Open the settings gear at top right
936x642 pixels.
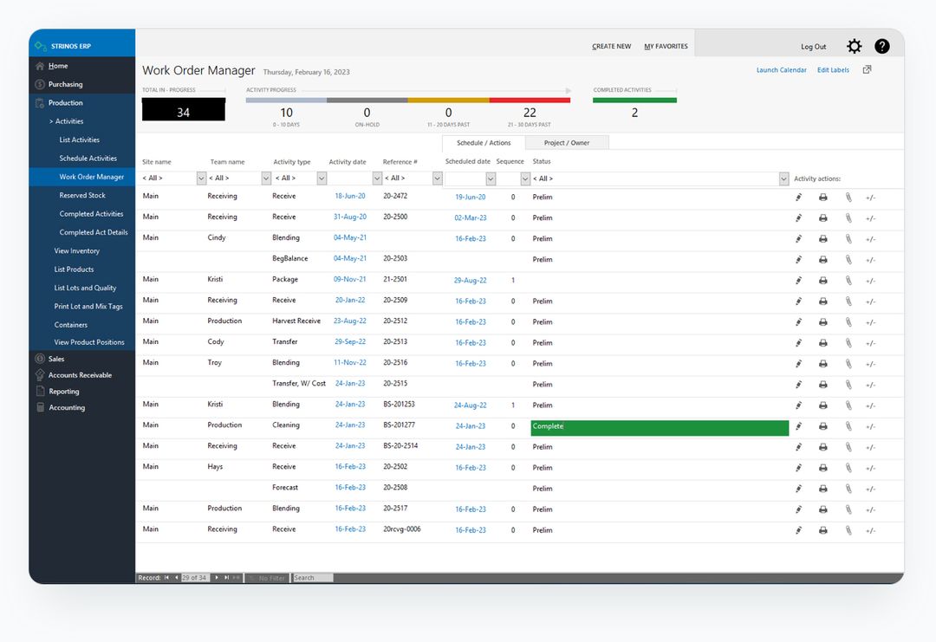pos(855,46)
